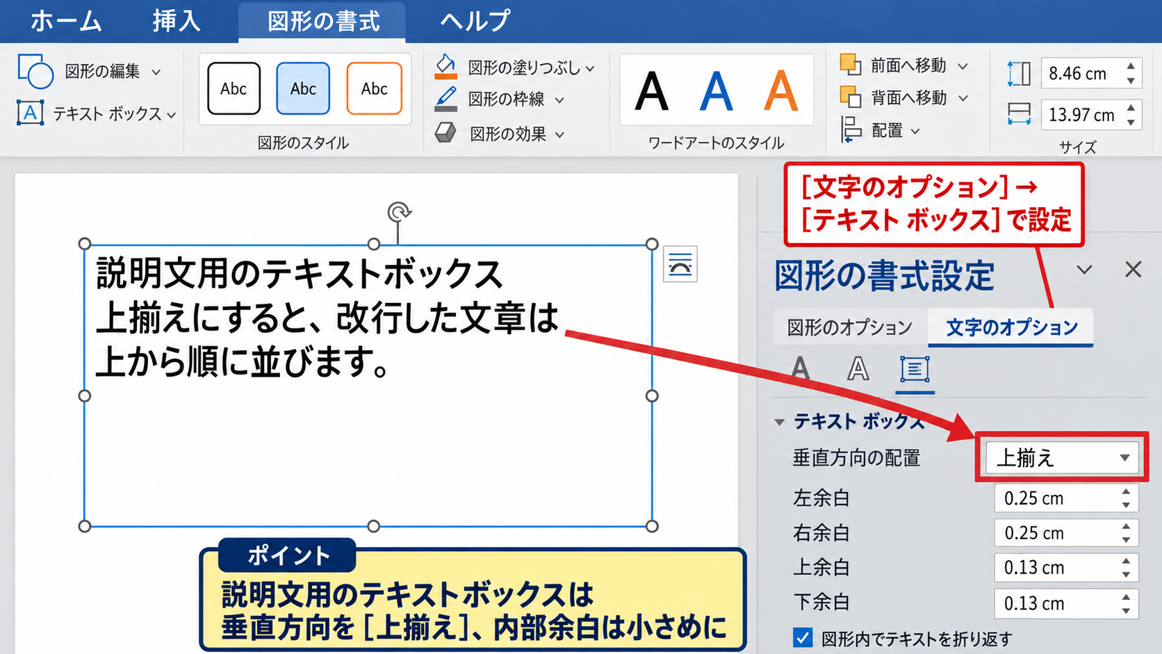This screenshot has height=654, width=1162.
Task: Switch to the 図形のオプション tab
Action: tap(849, 327)
